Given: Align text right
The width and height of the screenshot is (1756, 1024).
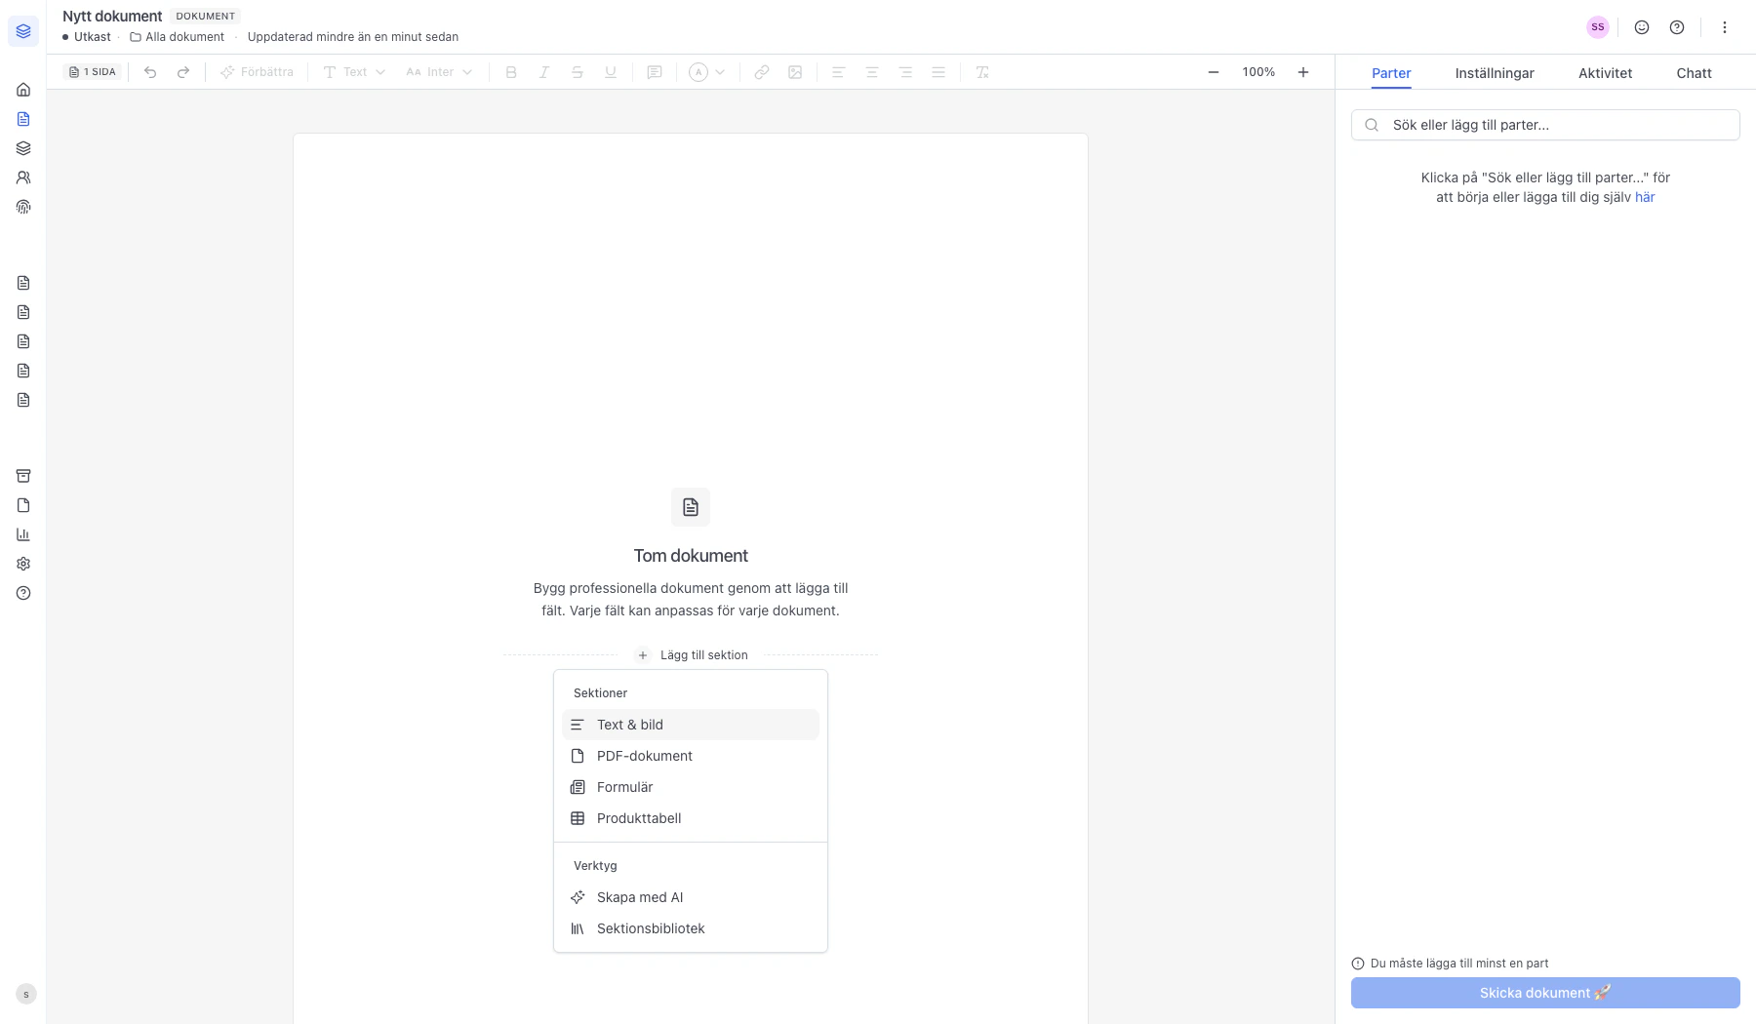Looking at the screenshot, I should 905,72.
